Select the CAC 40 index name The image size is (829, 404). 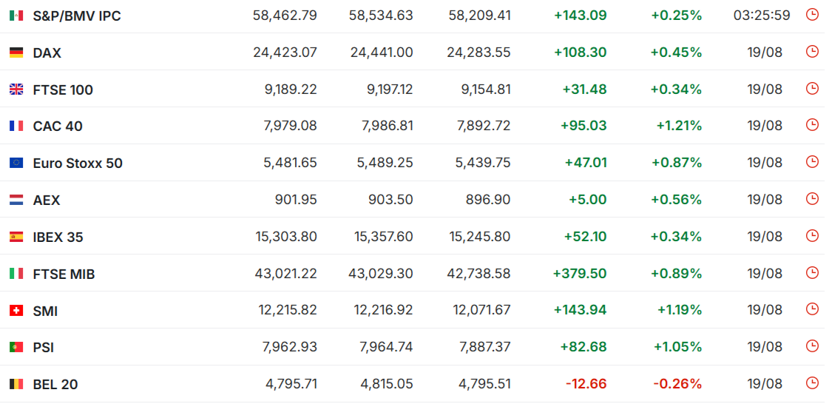(58, 127)
